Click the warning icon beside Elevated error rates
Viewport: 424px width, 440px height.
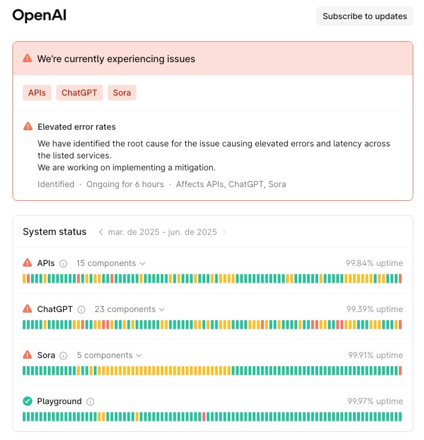coord(28,127)
